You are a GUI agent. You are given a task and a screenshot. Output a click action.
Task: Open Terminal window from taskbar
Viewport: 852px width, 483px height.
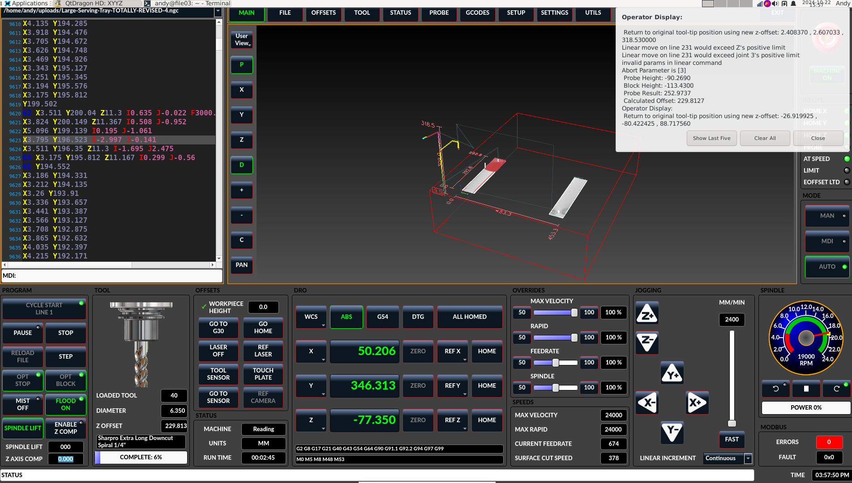point(188,3)
